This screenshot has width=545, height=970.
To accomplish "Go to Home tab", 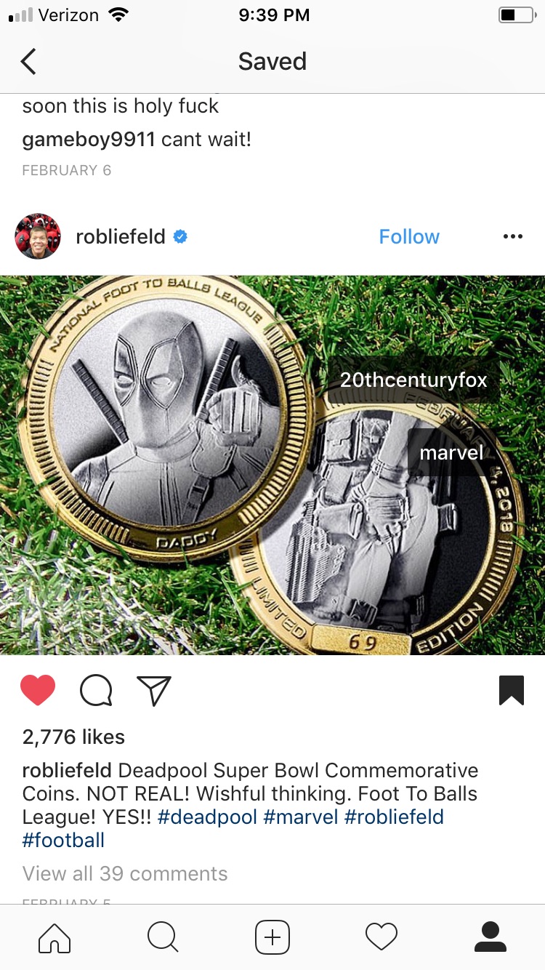I will pyautogui.click(x=54, y=937).
